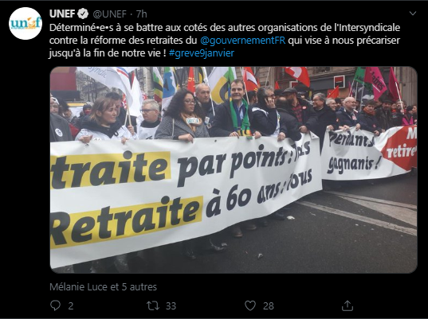This screenshot has width=428, height=319.
Task: Click the retweet count 33
Action: coord(171,306)
